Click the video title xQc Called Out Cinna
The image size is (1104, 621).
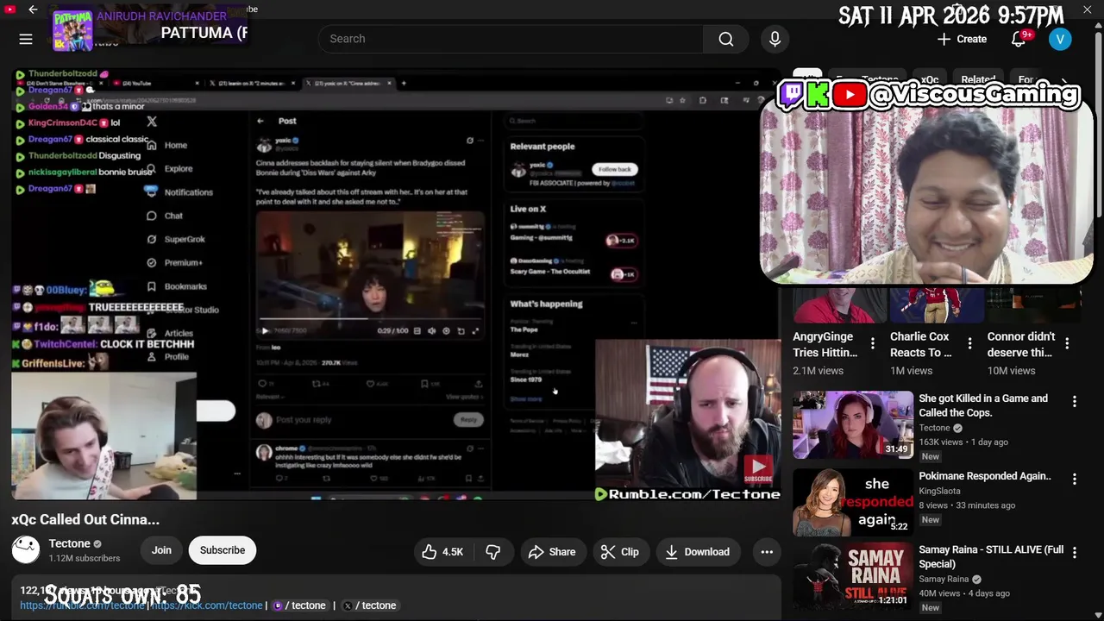[85, 519]
